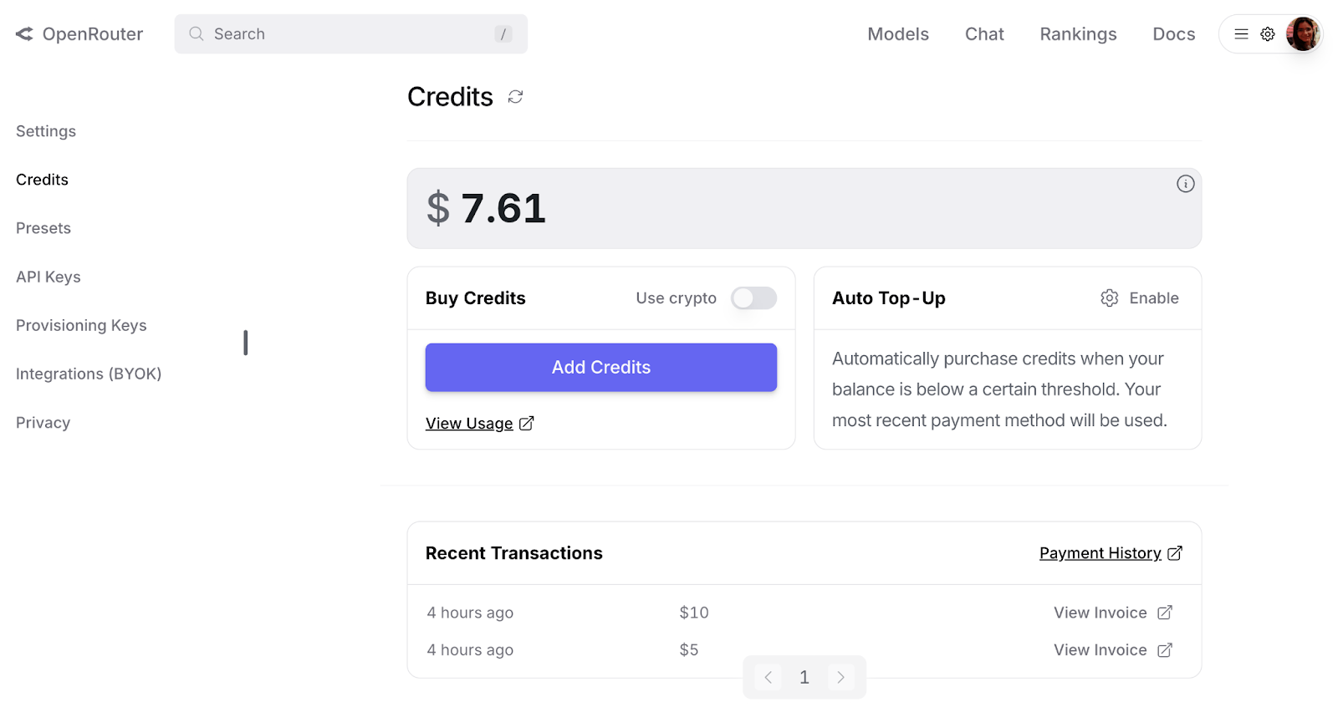1338x707 pixels.
Task: Click the $10 transaction amount
Action: (694, 613)
